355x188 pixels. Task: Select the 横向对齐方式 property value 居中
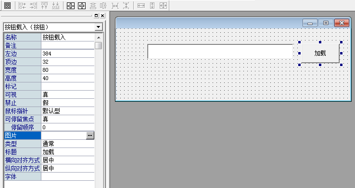[x=68, y=160]
